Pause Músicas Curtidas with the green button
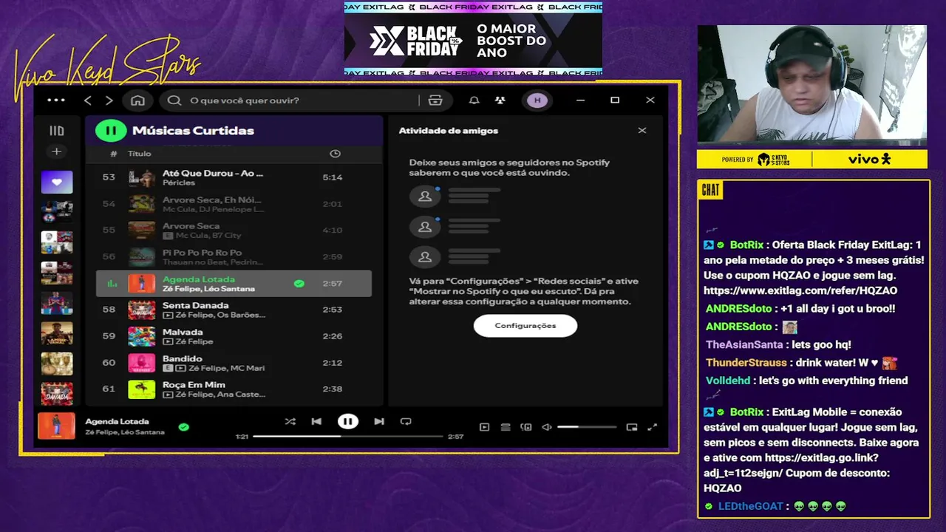The height and width of the screenshot is (532, 946). [111, 131]
